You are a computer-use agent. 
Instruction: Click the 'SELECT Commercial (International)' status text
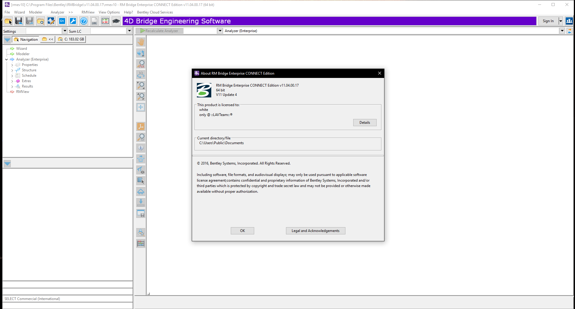click(32, 299)
